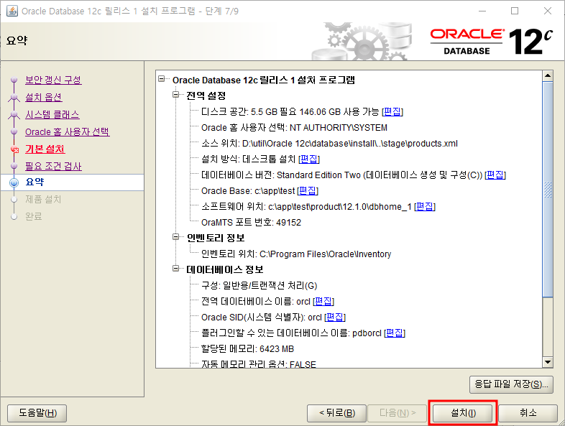This screenshot has height=426, width=565.
Task: Click the disabled 다음(N) button
Action: point(397,413)
